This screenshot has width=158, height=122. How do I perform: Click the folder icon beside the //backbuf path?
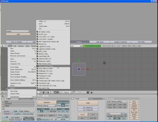[x=3, y=104]
